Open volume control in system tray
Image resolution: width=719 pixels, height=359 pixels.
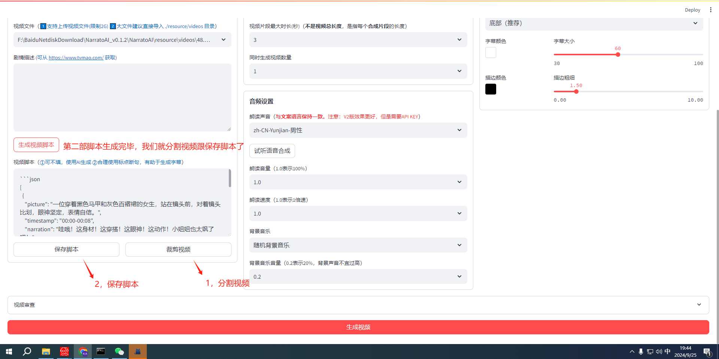point(659,352)
